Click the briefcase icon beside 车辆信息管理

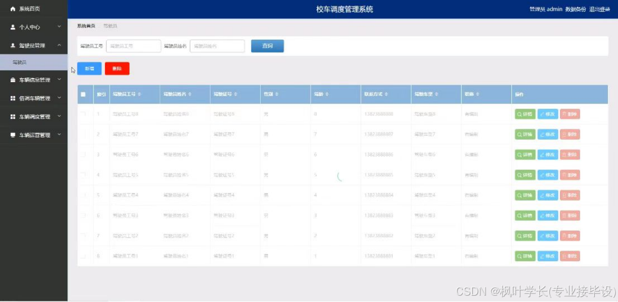coord(13,80)
